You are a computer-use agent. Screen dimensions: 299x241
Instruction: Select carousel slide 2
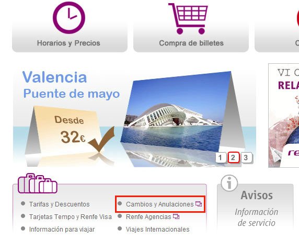click(x=233, y=158)
